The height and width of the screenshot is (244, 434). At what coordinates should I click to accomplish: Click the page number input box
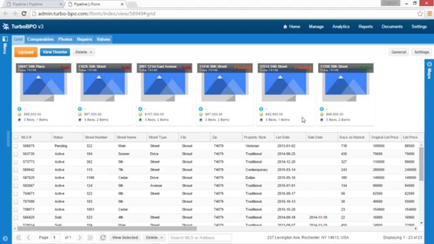[56, 238]
